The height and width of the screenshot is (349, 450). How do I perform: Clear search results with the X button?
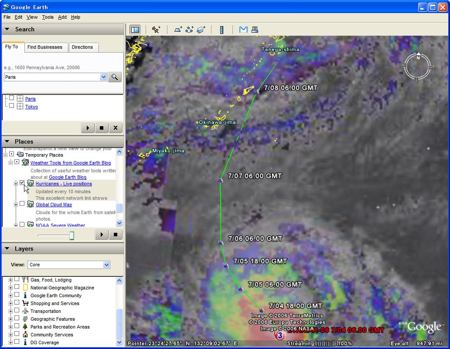point(116,128)
